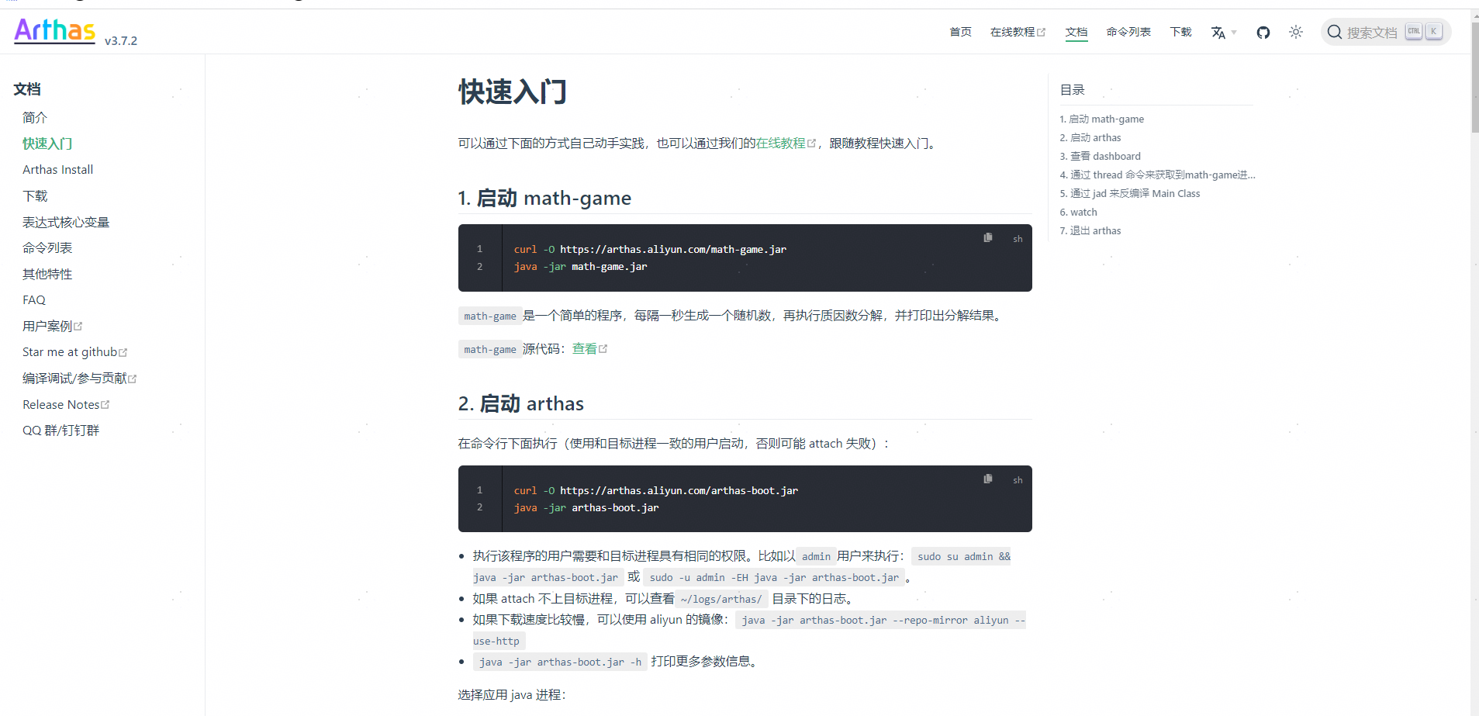The height and width of the screenshot is (716, 1479).
Task: Jump to 5. 通过 jad 来反编译 Main Class
Action: (x=1129, y=194)
